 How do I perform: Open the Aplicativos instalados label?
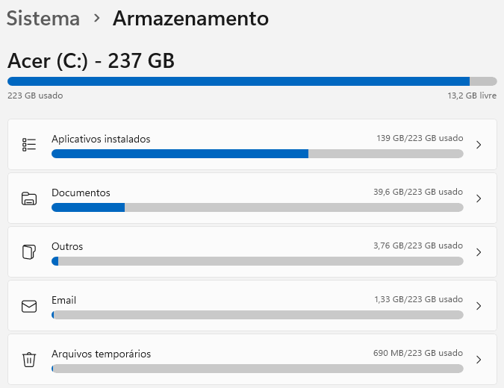[101, 139]
